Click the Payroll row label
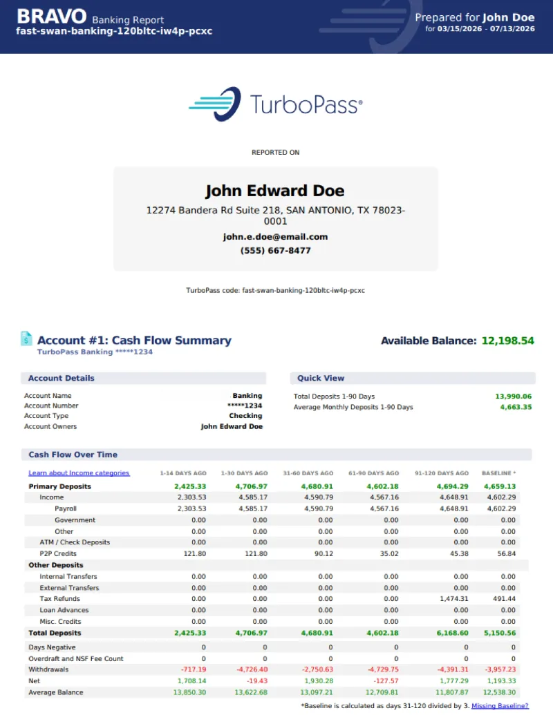553x715 pixels. click(66, 508)
